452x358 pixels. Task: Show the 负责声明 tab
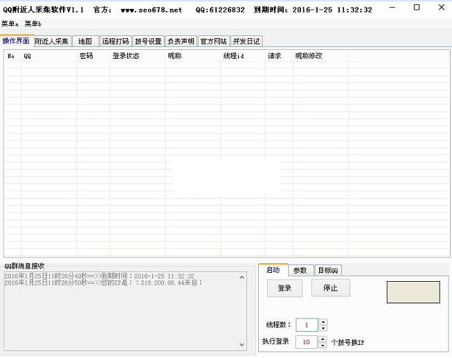(181, 41)
